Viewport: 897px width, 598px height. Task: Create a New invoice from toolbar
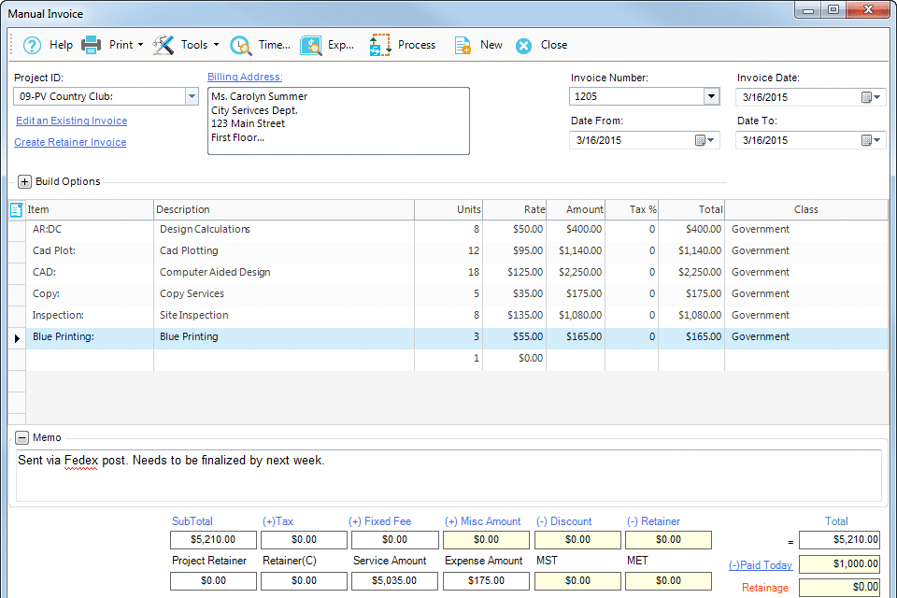463,45
